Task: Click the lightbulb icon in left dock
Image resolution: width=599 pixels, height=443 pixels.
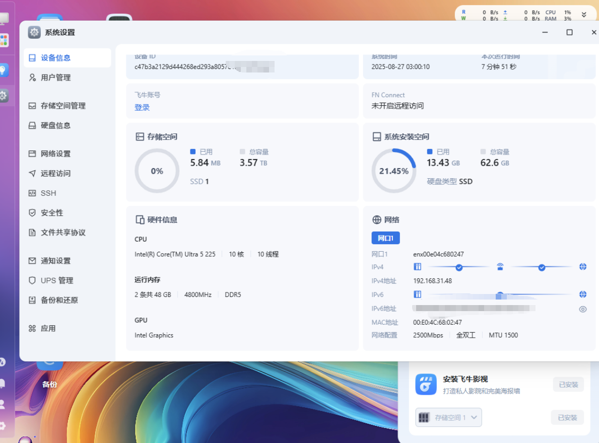Action: [x=4, y=70]
